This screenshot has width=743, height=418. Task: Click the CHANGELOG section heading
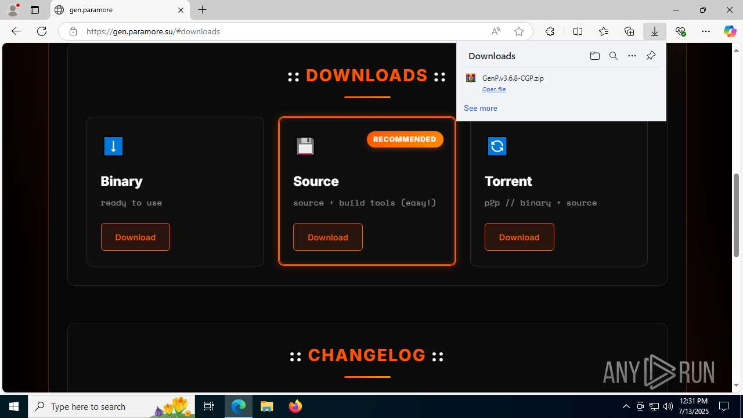tap(367, 355)
